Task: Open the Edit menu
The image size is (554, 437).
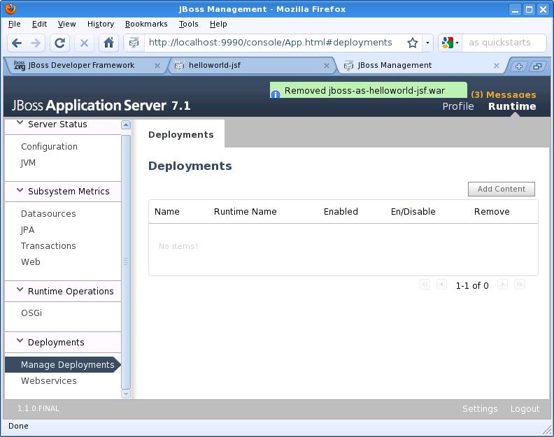Action: coord(39,24)
